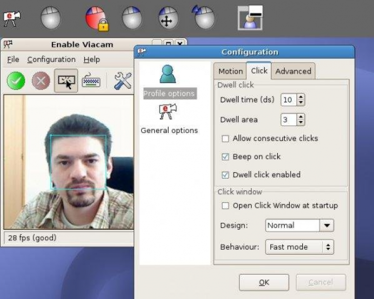
Task: Click the Dwell area input field
Action: (289, 120)
